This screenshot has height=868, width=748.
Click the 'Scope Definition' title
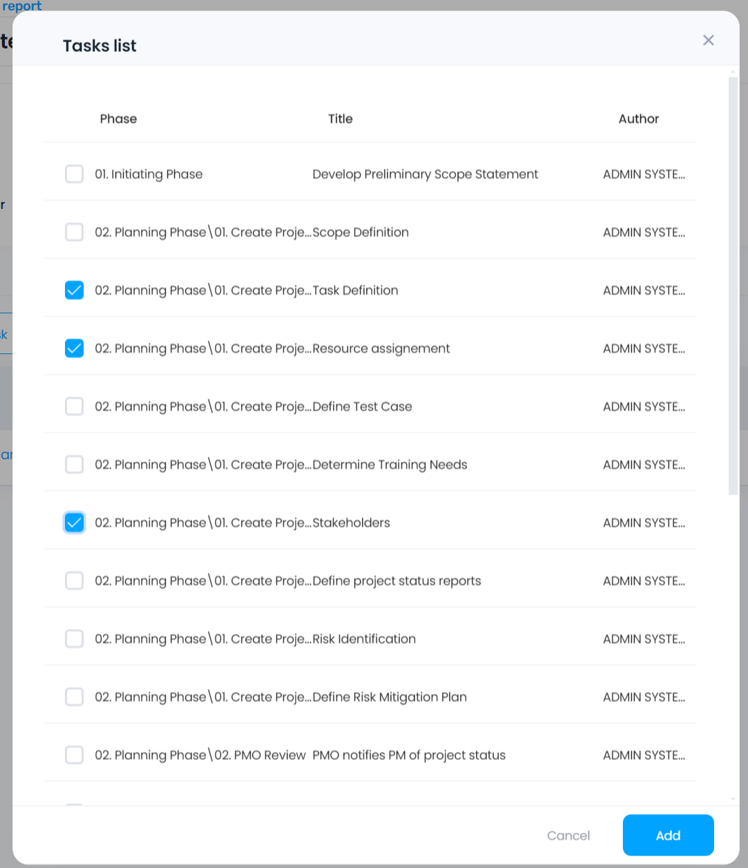360,232
